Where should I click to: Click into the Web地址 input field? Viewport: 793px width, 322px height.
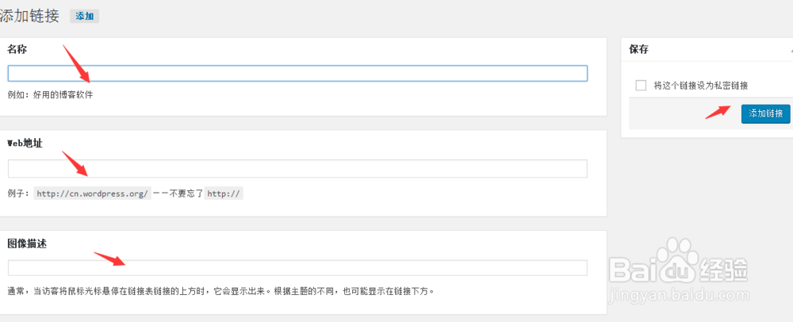click(297, 169)
